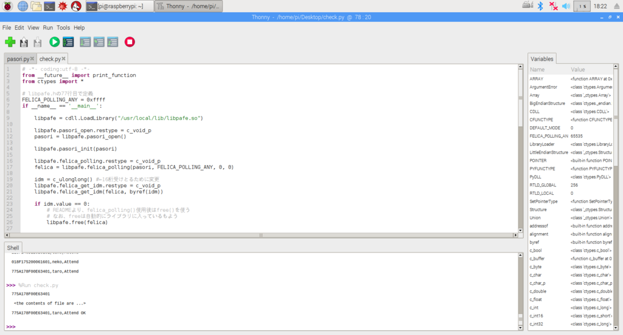Image resolution: width=623 pixels, height=335 pixels.
Task: Click the Step out toolbar icon
Action: (113, 42)
